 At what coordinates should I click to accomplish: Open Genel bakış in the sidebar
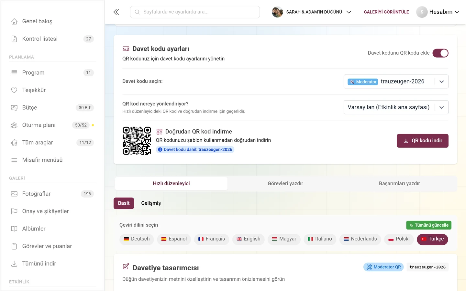point(52,21)
